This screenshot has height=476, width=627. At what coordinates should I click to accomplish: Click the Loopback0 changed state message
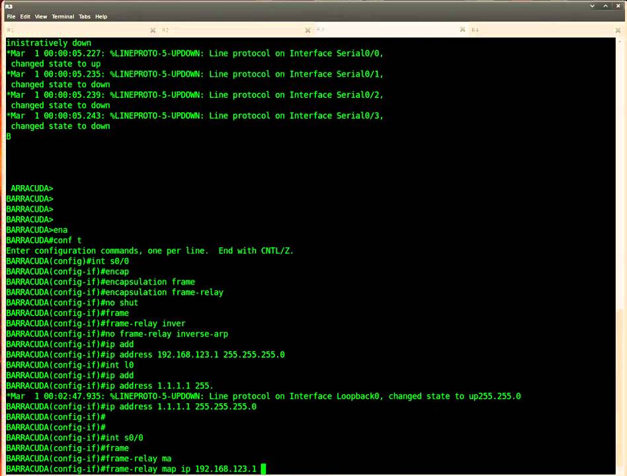pyautogui.click(x=263, y=396)
